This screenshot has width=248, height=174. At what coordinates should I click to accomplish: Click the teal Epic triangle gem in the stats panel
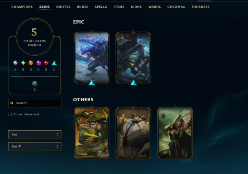tap(54, 63)
